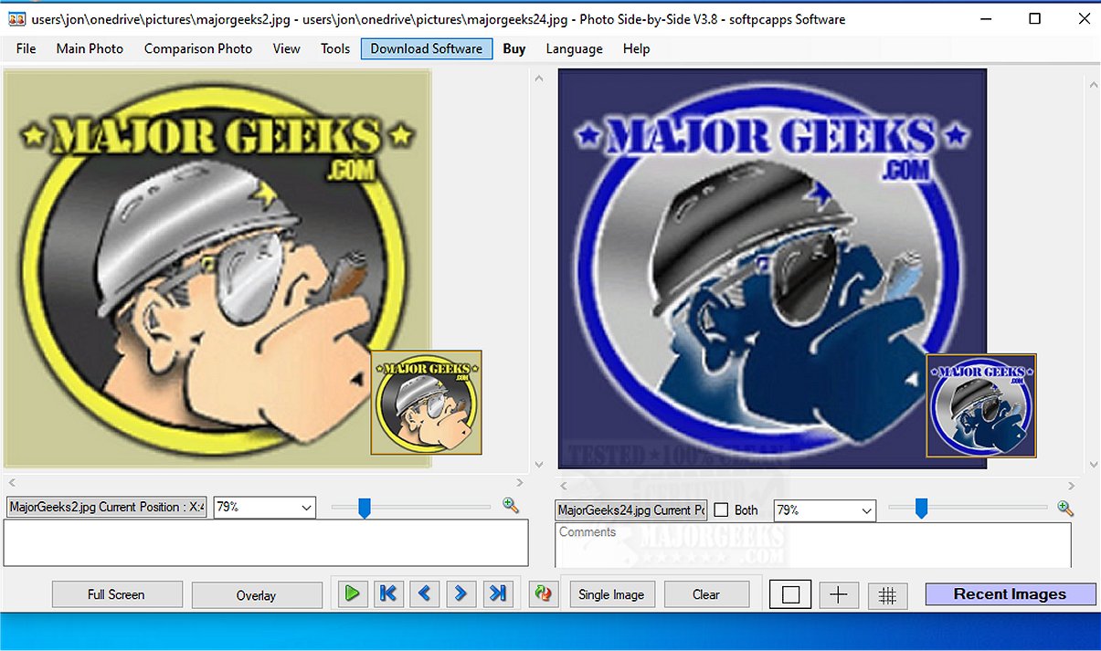
Task: Open the File menu
Action: pyautogui.click(x=26, y=48)
